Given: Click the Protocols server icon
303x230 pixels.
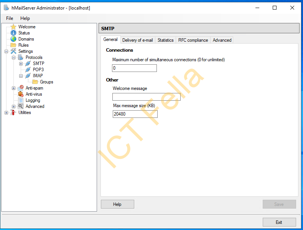Looking at the screenshot, I should [x=21, y=57].
